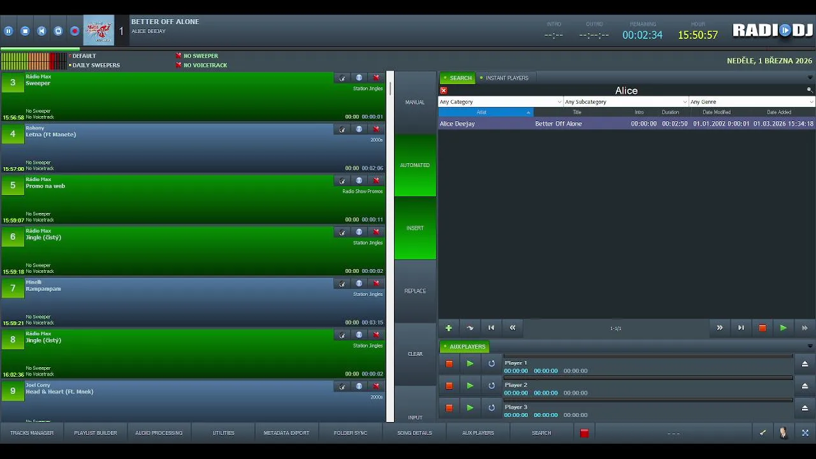The image size is (816, 459).
Task: Toggle the No Voicetrack option
Action: (201, 65)
